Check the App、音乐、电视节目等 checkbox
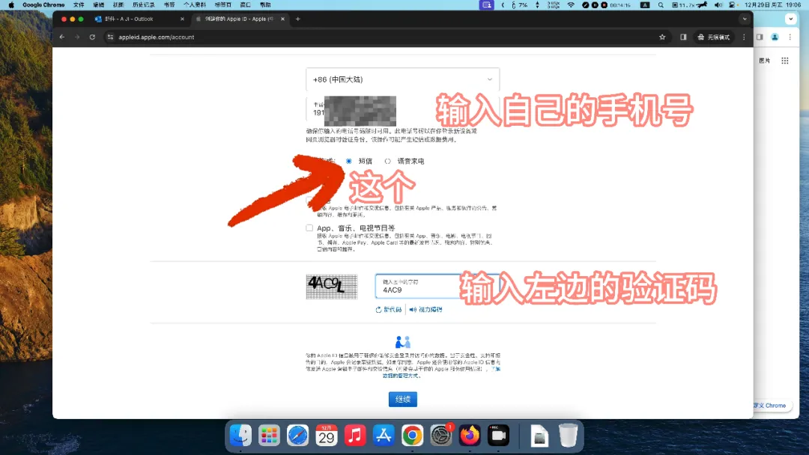 click(309, 228)
